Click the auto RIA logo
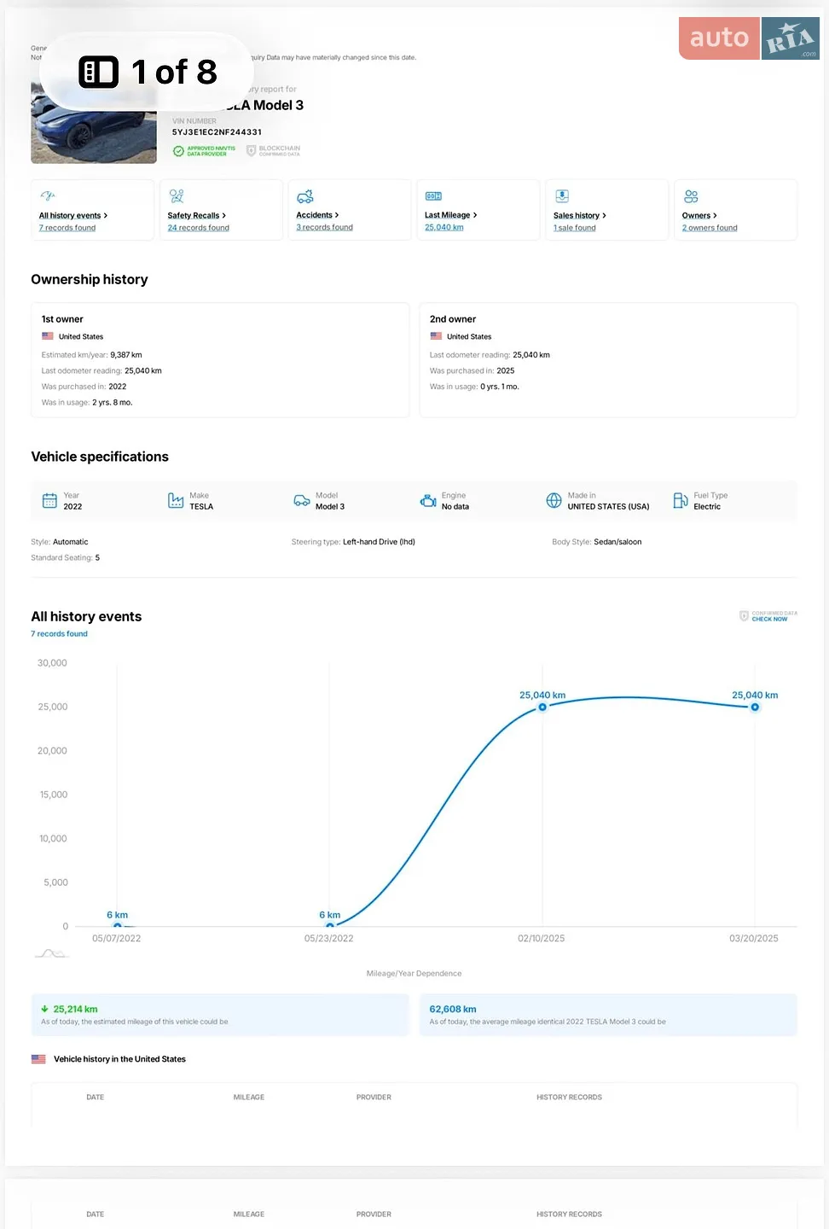 pos(749,38)
